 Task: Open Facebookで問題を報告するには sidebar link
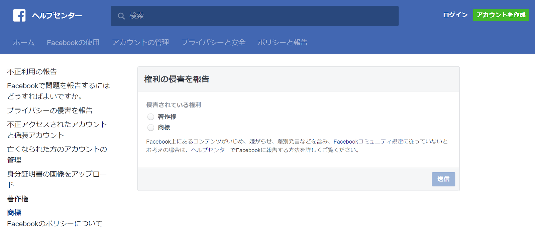59,91
